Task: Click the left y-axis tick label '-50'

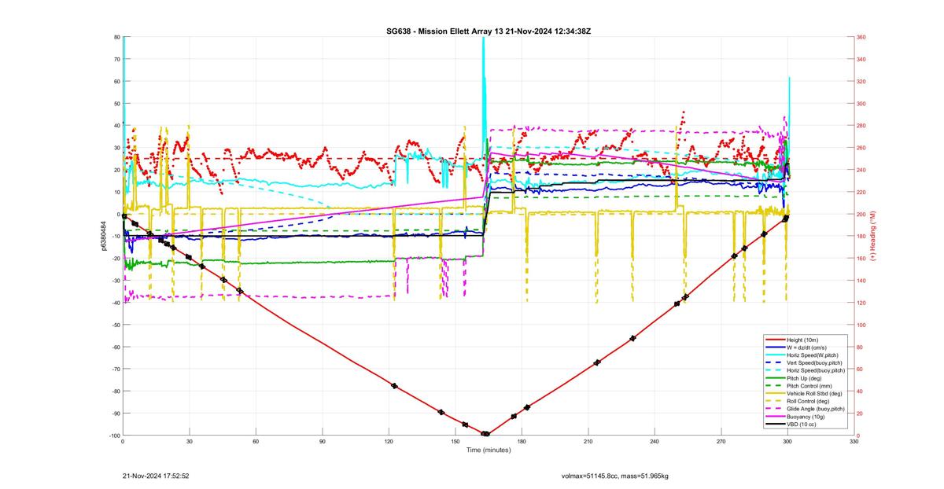Action: [115, 325]
